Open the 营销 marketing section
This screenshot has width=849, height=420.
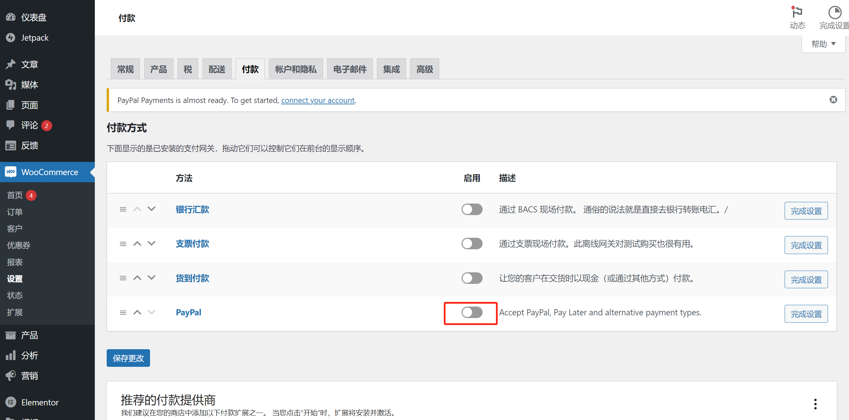29,376
